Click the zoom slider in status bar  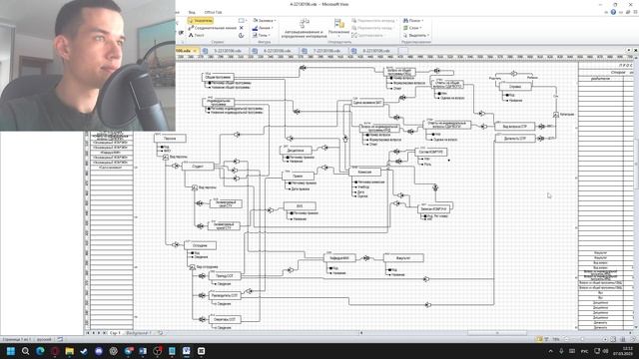click(585, 339)
